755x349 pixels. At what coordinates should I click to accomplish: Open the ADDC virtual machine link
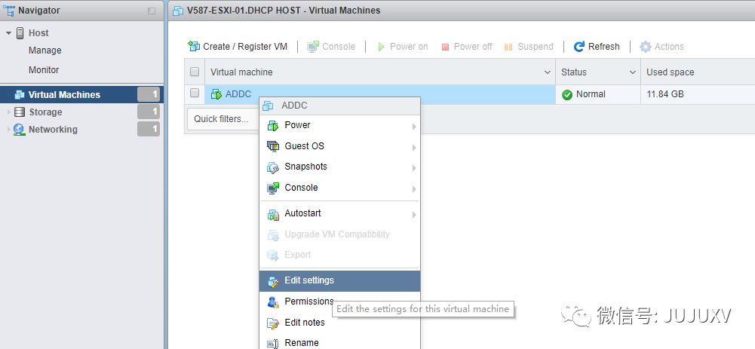tap(238, 94)
